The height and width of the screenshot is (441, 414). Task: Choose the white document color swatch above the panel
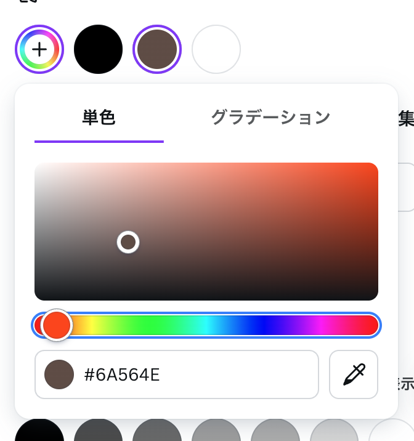(x=216, y=49)
